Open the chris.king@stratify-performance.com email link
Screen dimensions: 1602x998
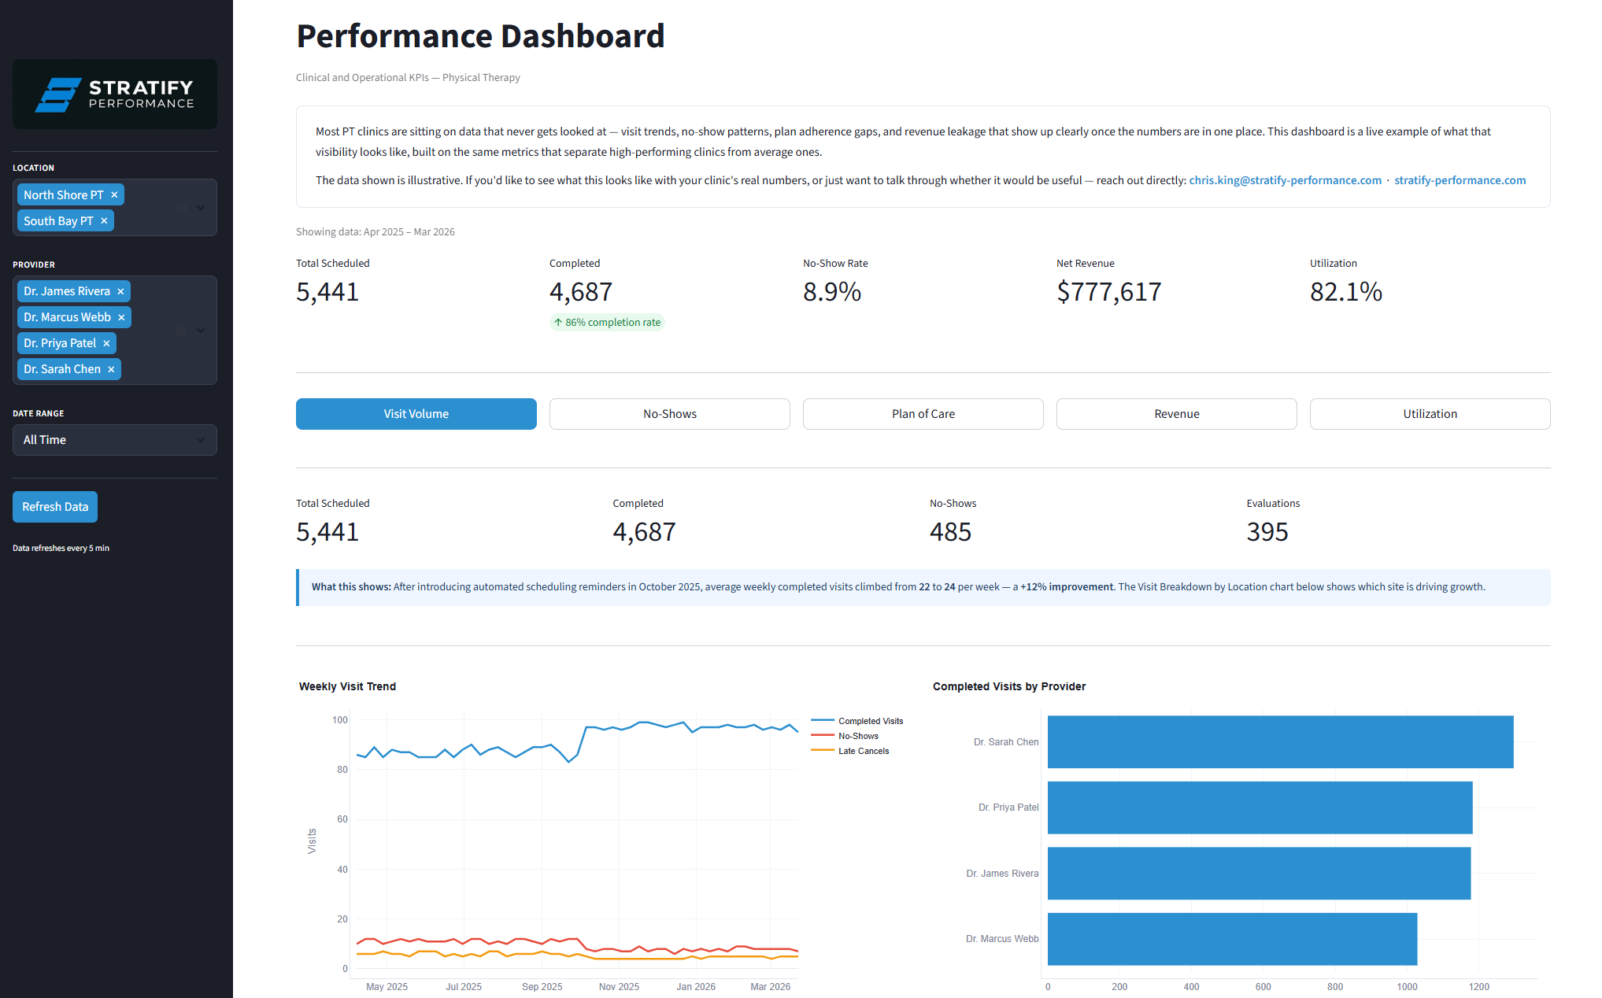click(1285, 180)
